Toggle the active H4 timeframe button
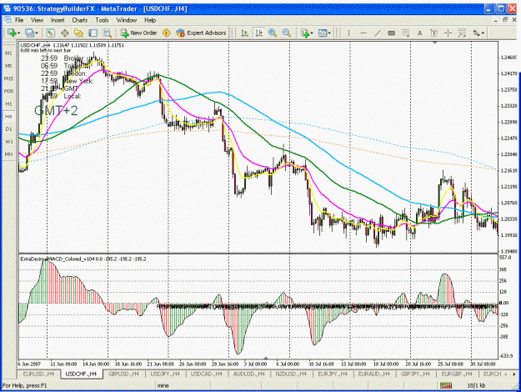Screen dimensions: 521x392 [x=8, y=117]
